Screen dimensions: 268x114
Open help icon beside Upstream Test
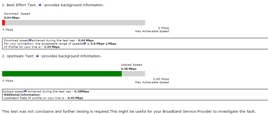[37, 56]
